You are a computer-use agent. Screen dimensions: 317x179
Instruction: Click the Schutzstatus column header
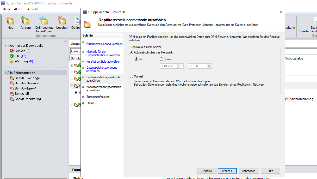coord(294,58)
